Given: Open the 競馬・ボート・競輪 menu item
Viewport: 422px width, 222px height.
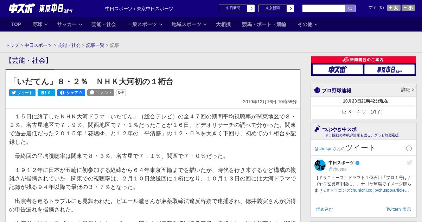Looking at the screenshot, I should [x=264, y=24].
